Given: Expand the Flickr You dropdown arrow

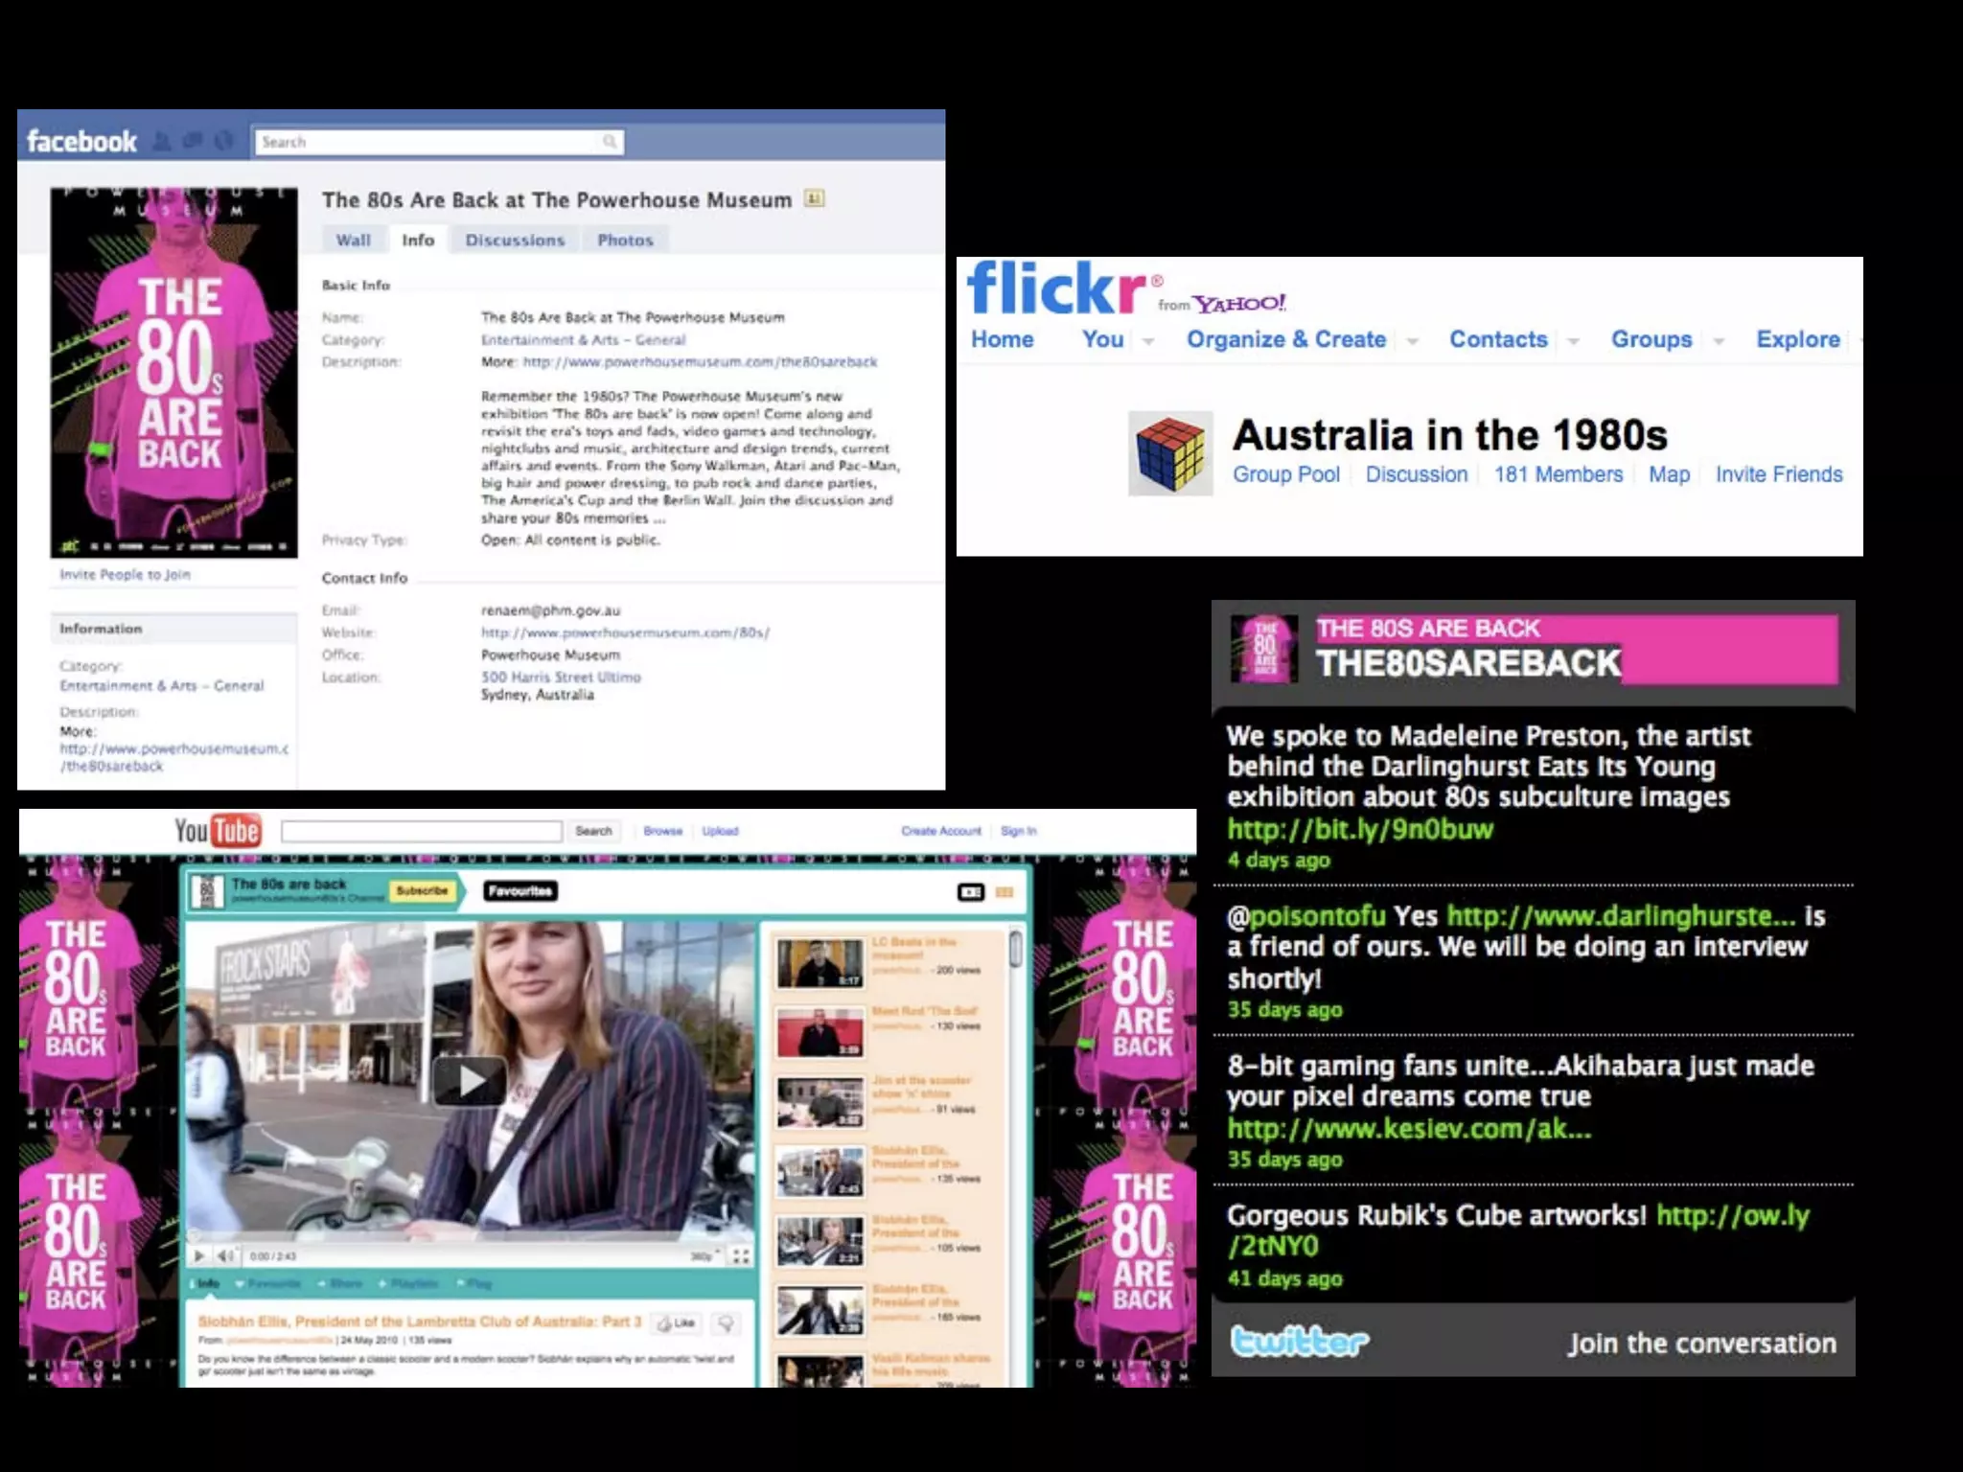Looking at the screenshot, I should pos(1148,341).
